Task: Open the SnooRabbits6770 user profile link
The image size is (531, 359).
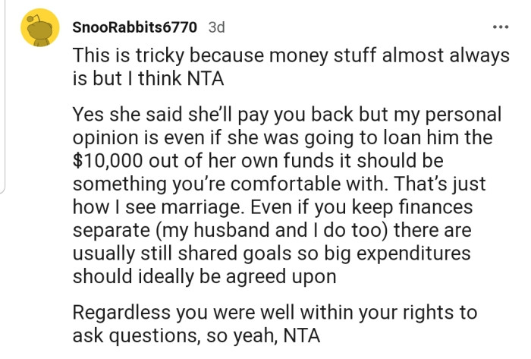Action: coord(135,27)
